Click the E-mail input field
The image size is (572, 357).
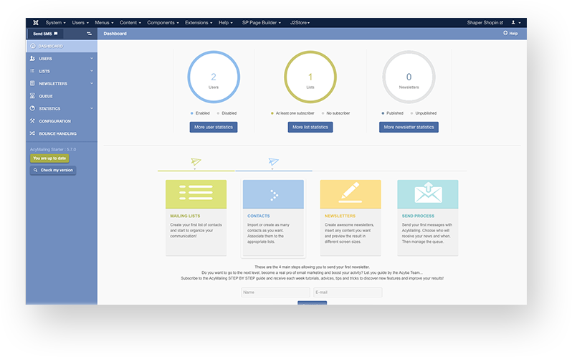(x=348, y=292)
